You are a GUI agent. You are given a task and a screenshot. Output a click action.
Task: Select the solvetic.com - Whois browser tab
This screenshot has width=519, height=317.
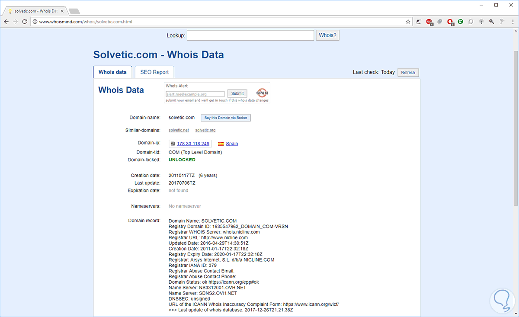click(x=35, y=11)
